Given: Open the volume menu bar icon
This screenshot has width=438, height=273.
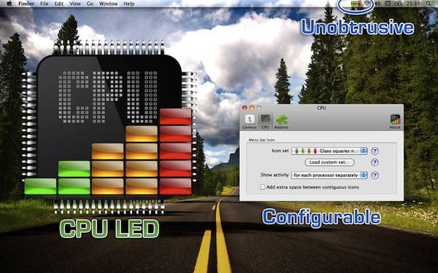Looking at the screenshot, I should click(378, 4).
